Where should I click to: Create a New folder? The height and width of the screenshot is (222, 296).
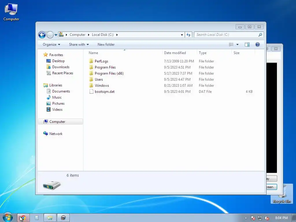(106, 45)
